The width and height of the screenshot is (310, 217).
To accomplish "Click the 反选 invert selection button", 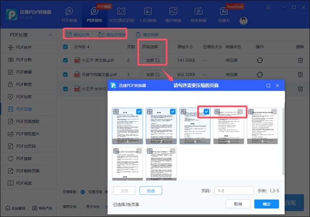I will point(150,191).
